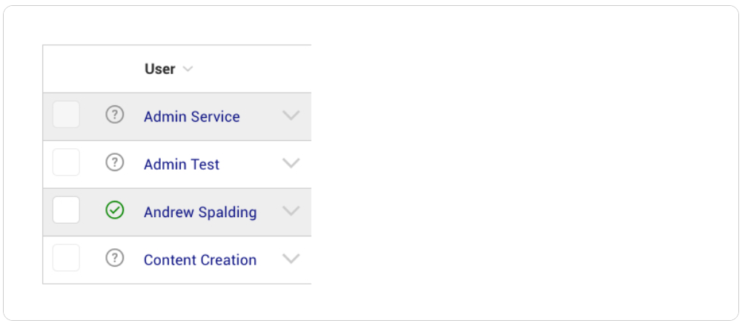Select the highlighted Andrew Spalding table row
Viewport: 748px width, 329px height.
coord(177,212)
